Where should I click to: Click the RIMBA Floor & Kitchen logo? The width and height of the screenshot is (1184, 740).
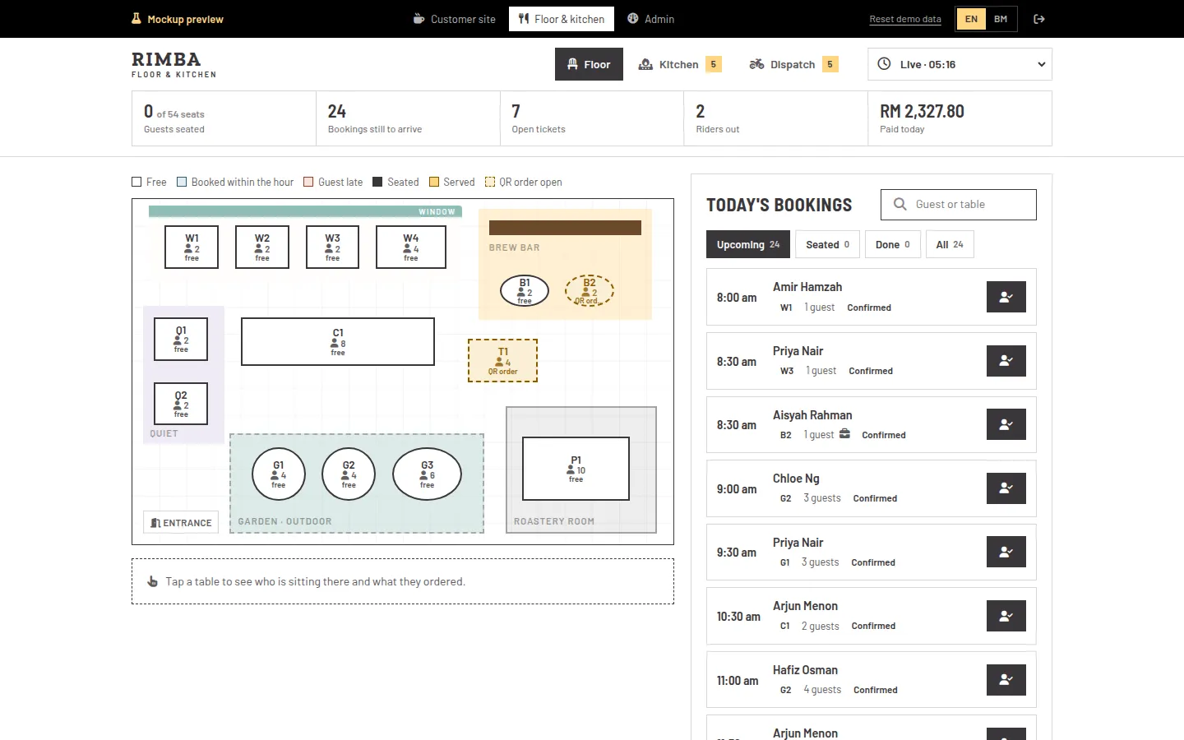tap(173, 64)
